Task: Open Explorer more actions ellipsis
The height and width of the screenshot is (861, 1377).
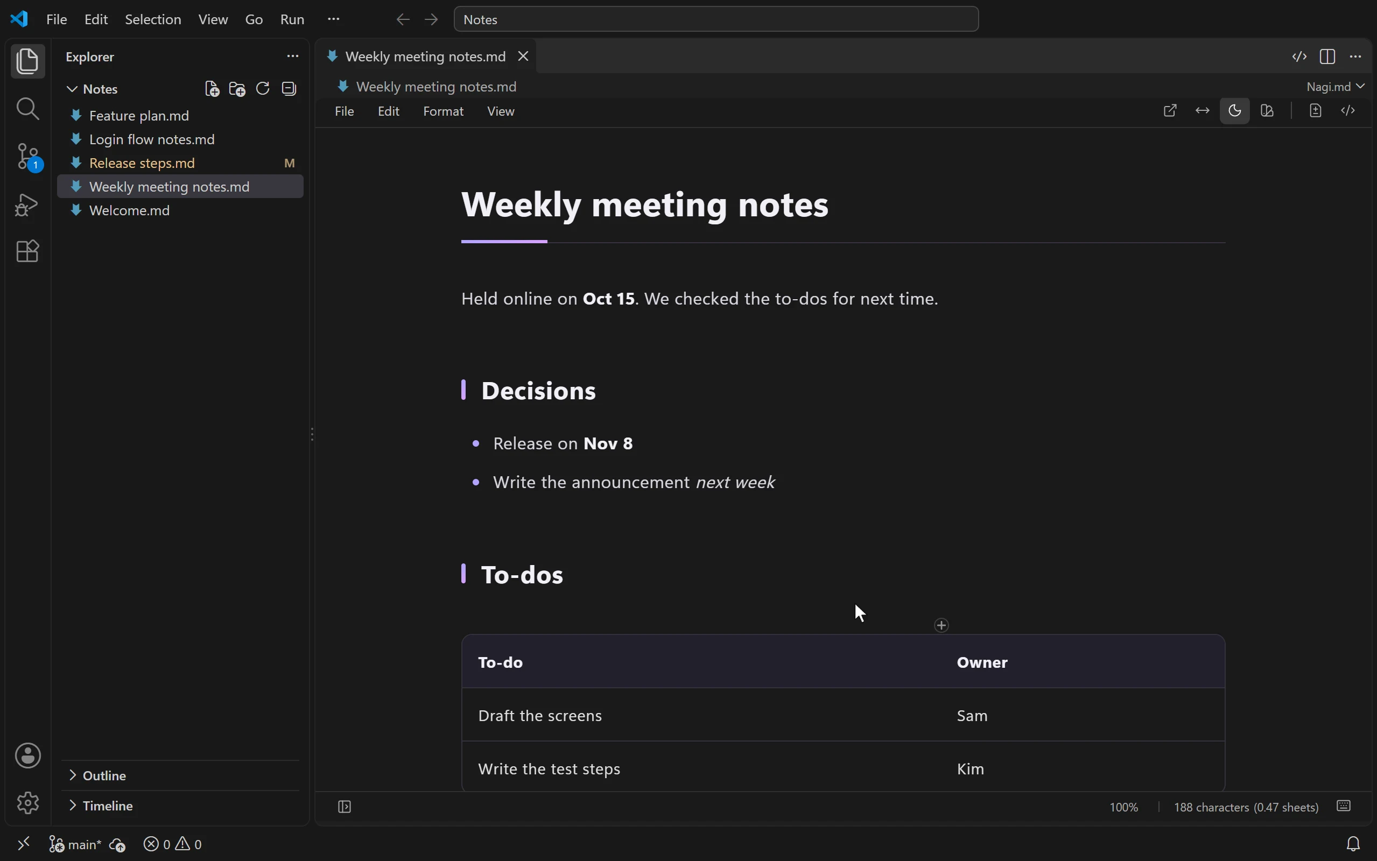Action: click(x=293, y=57)
